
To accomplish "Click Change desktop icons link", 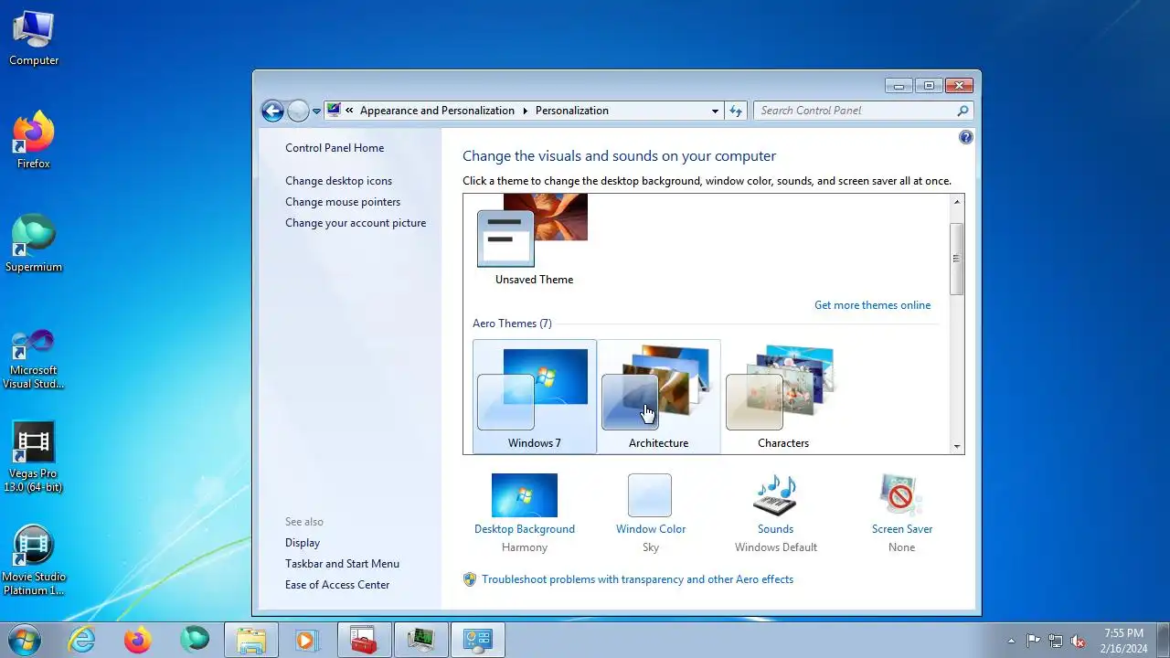I will pyautogui.click(x=338, y=181).
